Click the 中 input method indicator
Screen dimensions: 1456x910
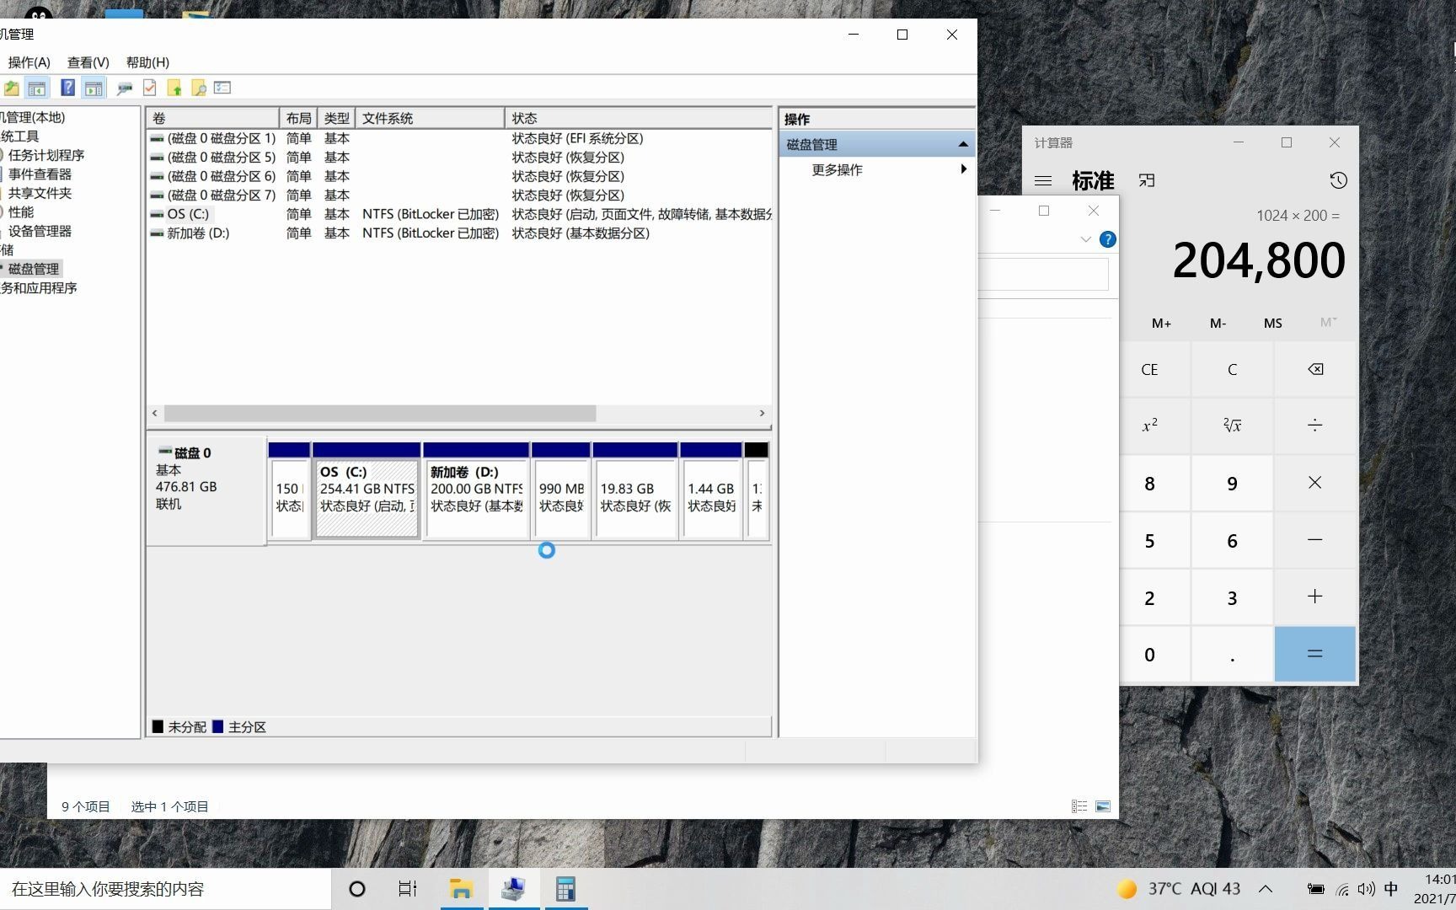(x=1391, y=889)
